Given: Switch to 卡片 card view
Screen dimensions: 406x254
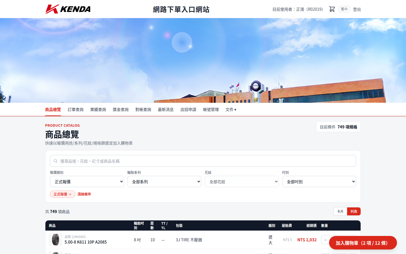Looking at the screenshot, I should (340, 211).
